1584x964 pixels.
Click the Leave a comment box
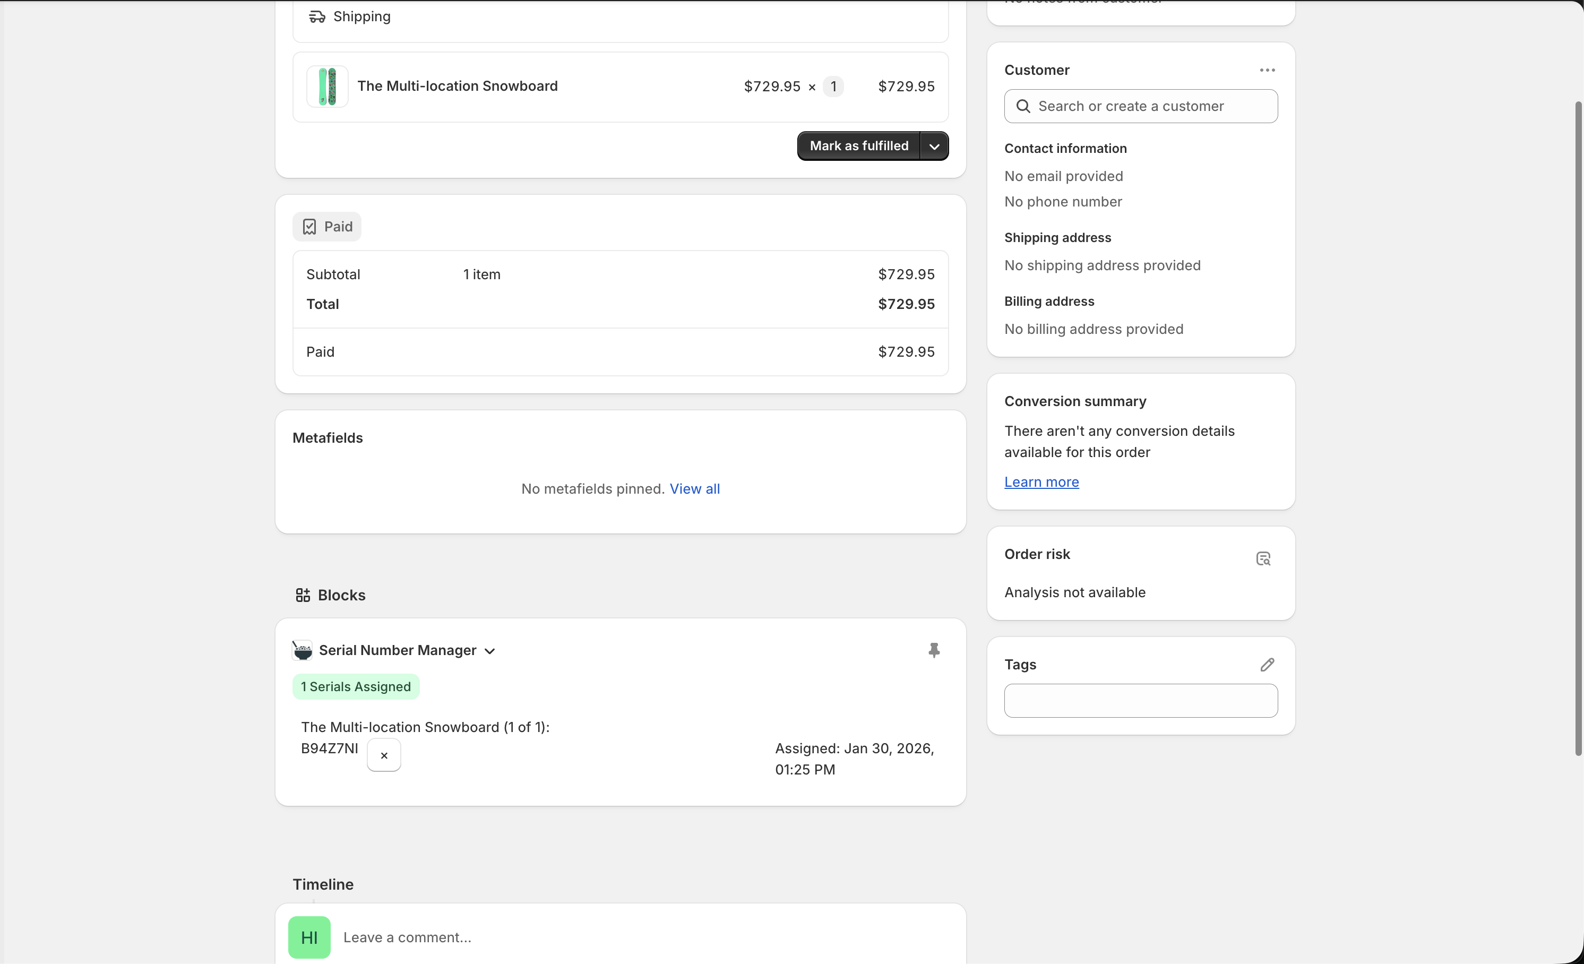(x=579, y=937)
